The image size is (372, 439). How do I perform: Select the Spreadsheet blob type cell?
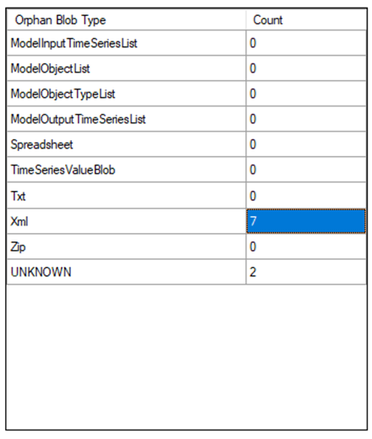(127, 144)
